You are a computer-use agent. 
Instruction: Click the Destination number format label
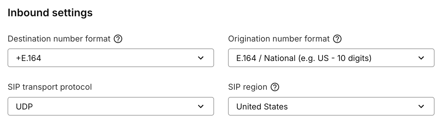(59, 39)
